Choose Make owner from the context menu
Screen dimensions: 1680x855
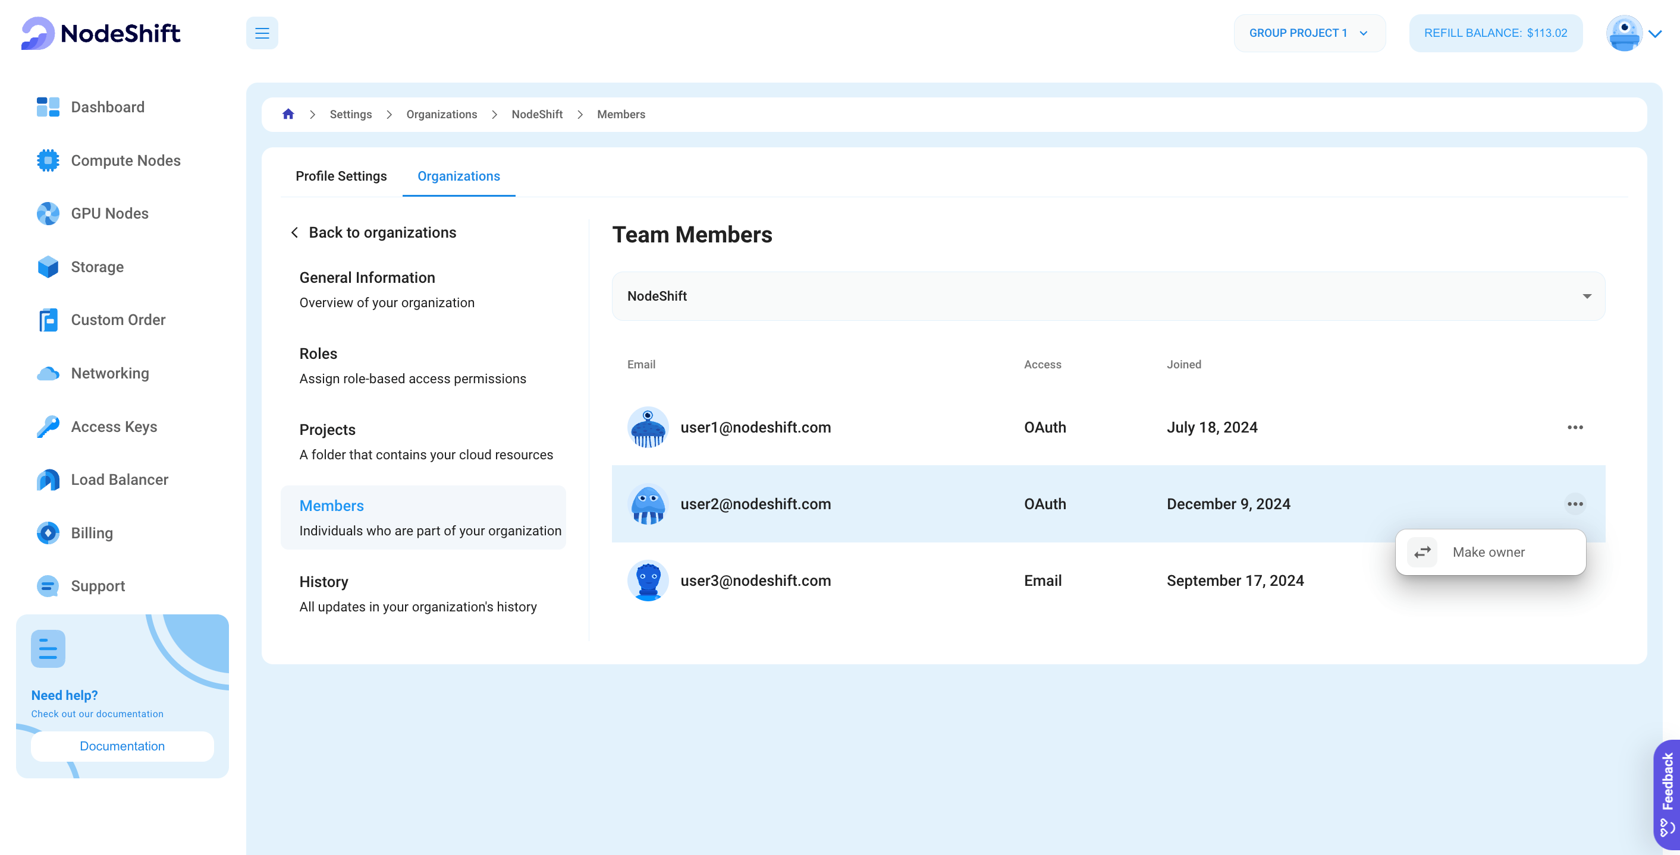pyautogui.click(x=1490, y=552)
